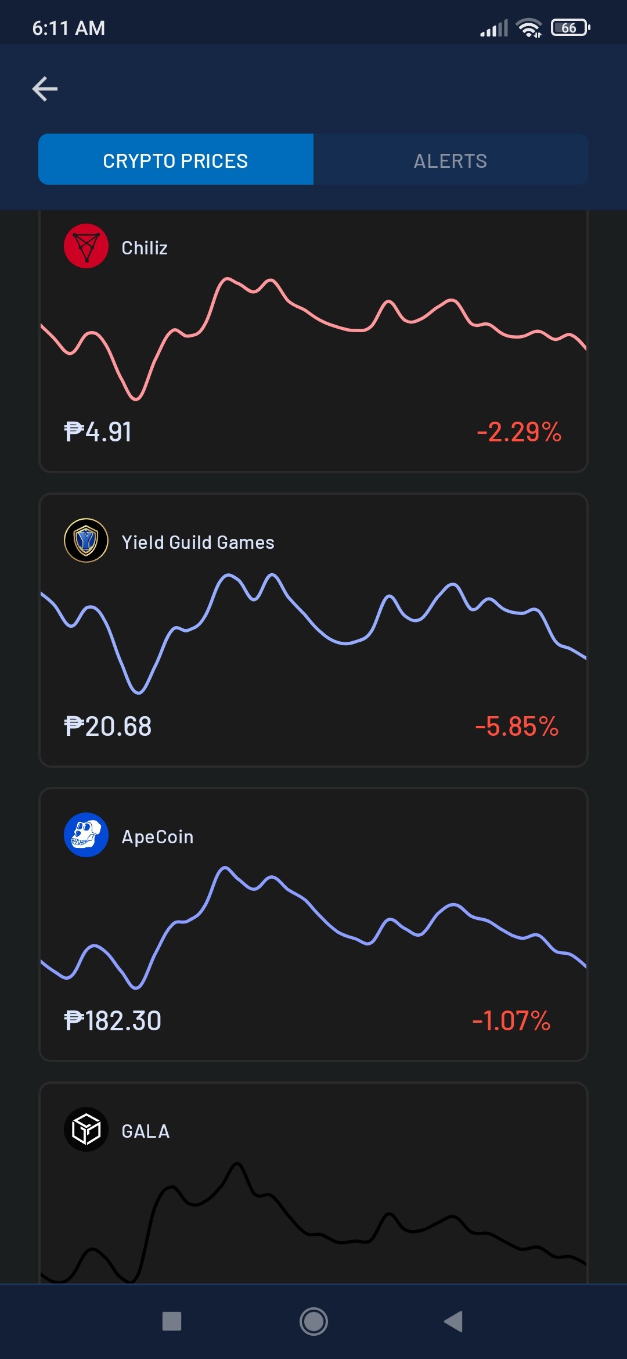Tap the Android back triangle button
The width and height of the screenshot is (627, 1359).
tap(453, 1321)
